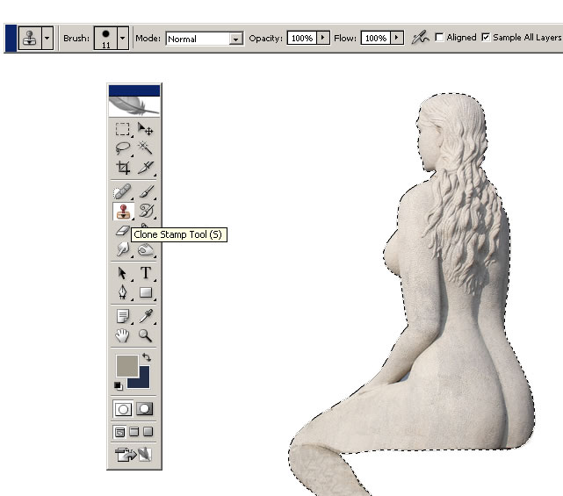Click the feather logo at toolbox top
563x496 pixels.
click(x=134, y=106)
